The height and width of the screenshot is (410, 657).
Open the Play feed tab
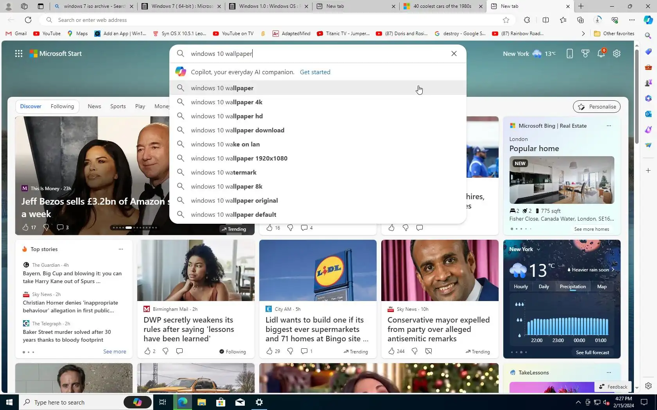pyautogui.click(x=140, y=106)
